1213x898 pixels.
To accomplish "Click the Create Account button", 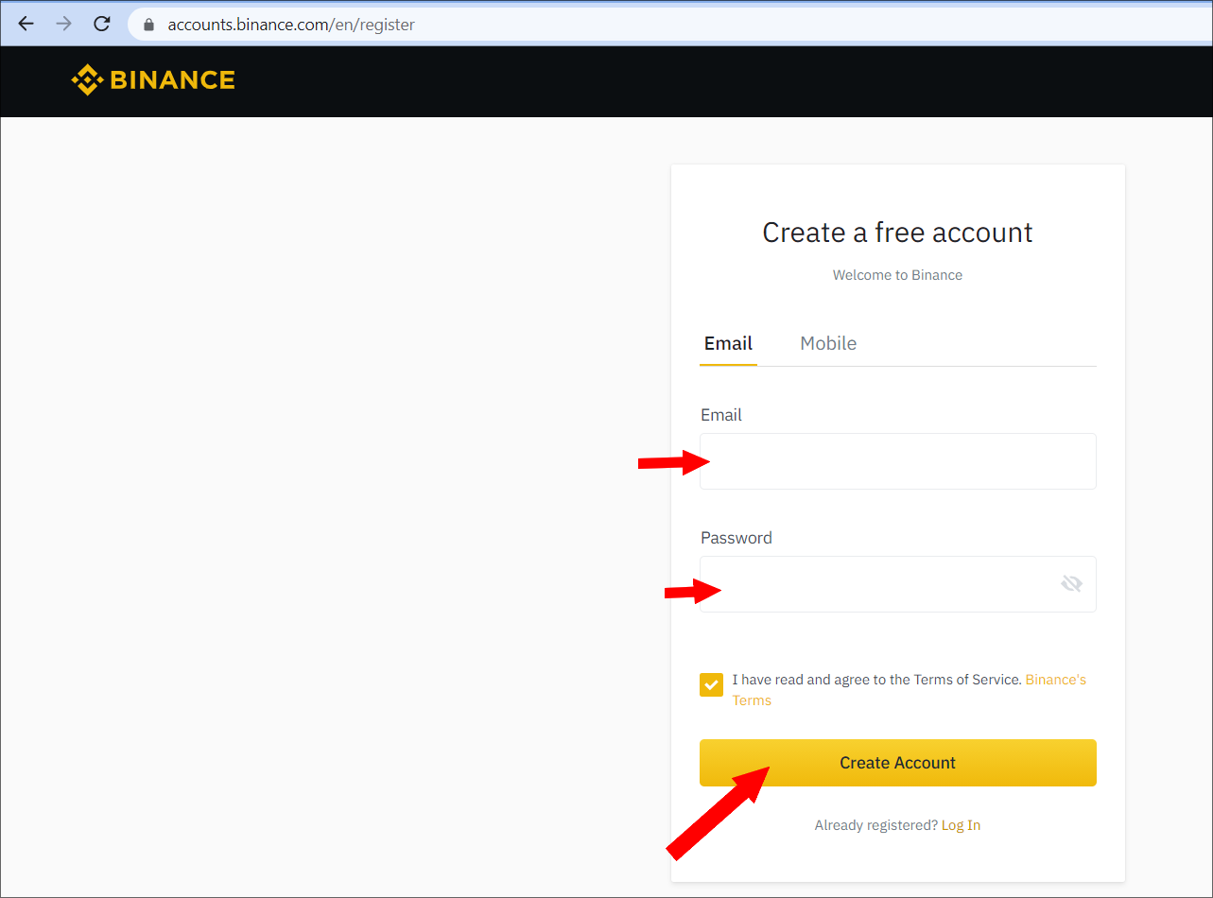I will point(897,763).
